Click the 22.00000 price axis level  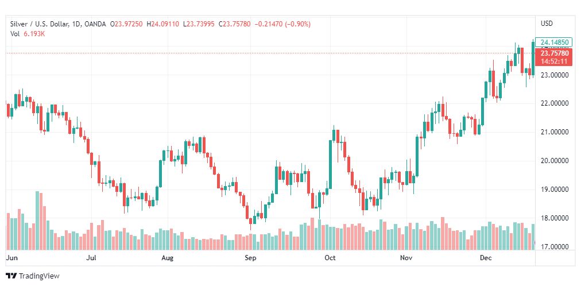[x=555, y=103]
